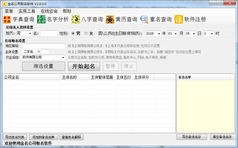
Task: Click the 八字查询 toolbar label
Action: 92,19
